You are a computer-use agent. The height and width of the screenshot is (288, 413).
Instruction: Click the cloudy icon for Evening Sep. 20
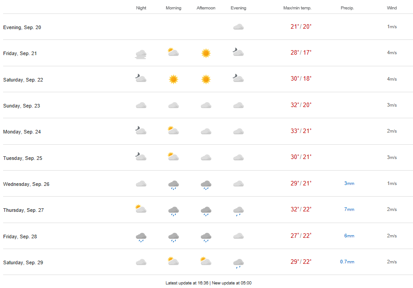click(238, 27)
